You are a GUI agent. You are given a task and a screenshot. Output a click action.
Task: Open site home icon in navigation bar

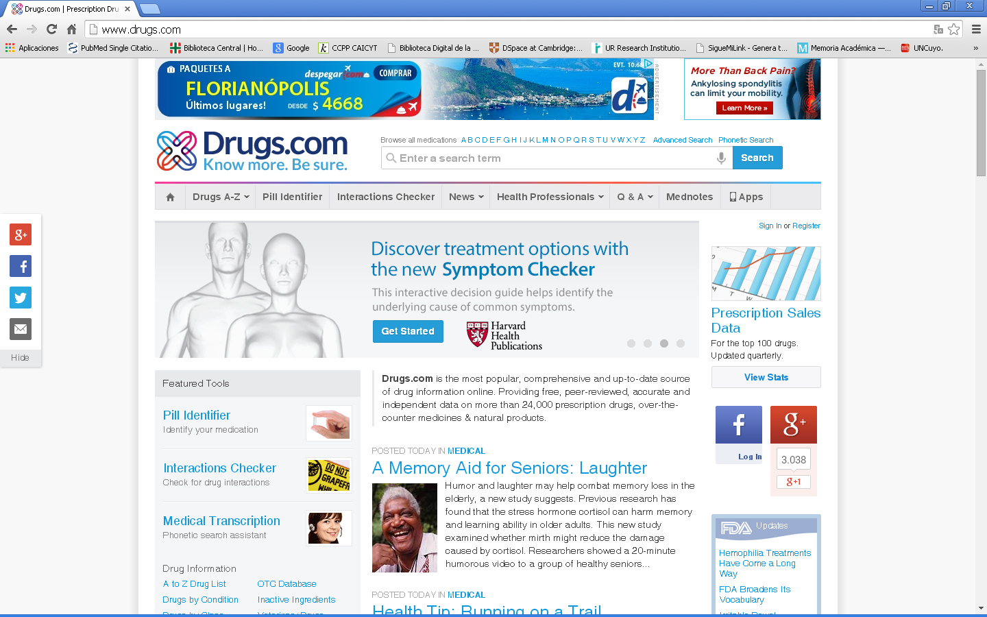point(170,197)
